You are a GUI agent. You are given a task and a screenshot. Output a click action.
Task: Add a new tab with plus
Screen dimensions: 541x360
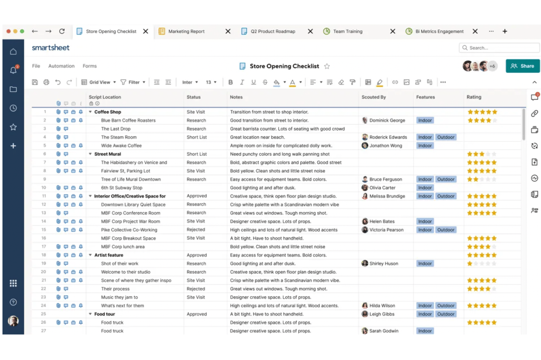(505, 31)
